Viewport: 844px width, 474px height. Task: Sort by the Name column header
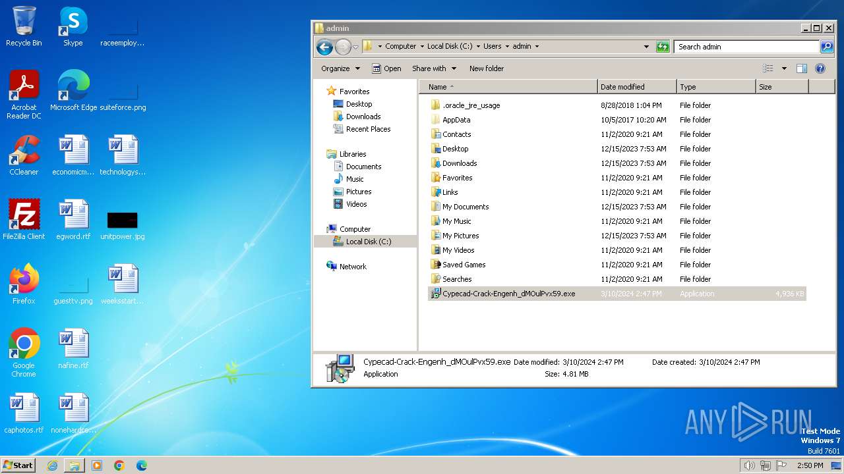click(508, 87)
